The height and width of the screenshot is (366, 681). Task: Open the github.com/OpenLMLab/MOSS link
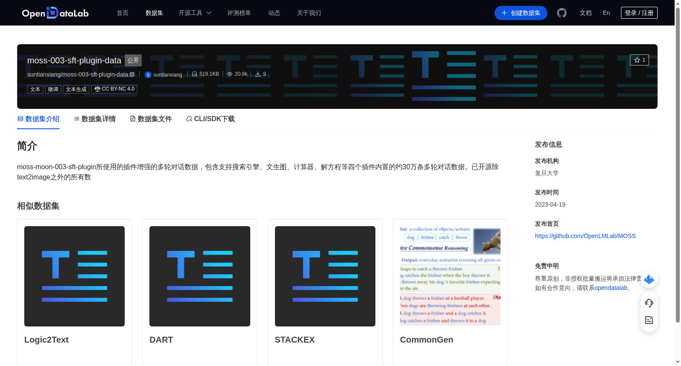(585, 236)
